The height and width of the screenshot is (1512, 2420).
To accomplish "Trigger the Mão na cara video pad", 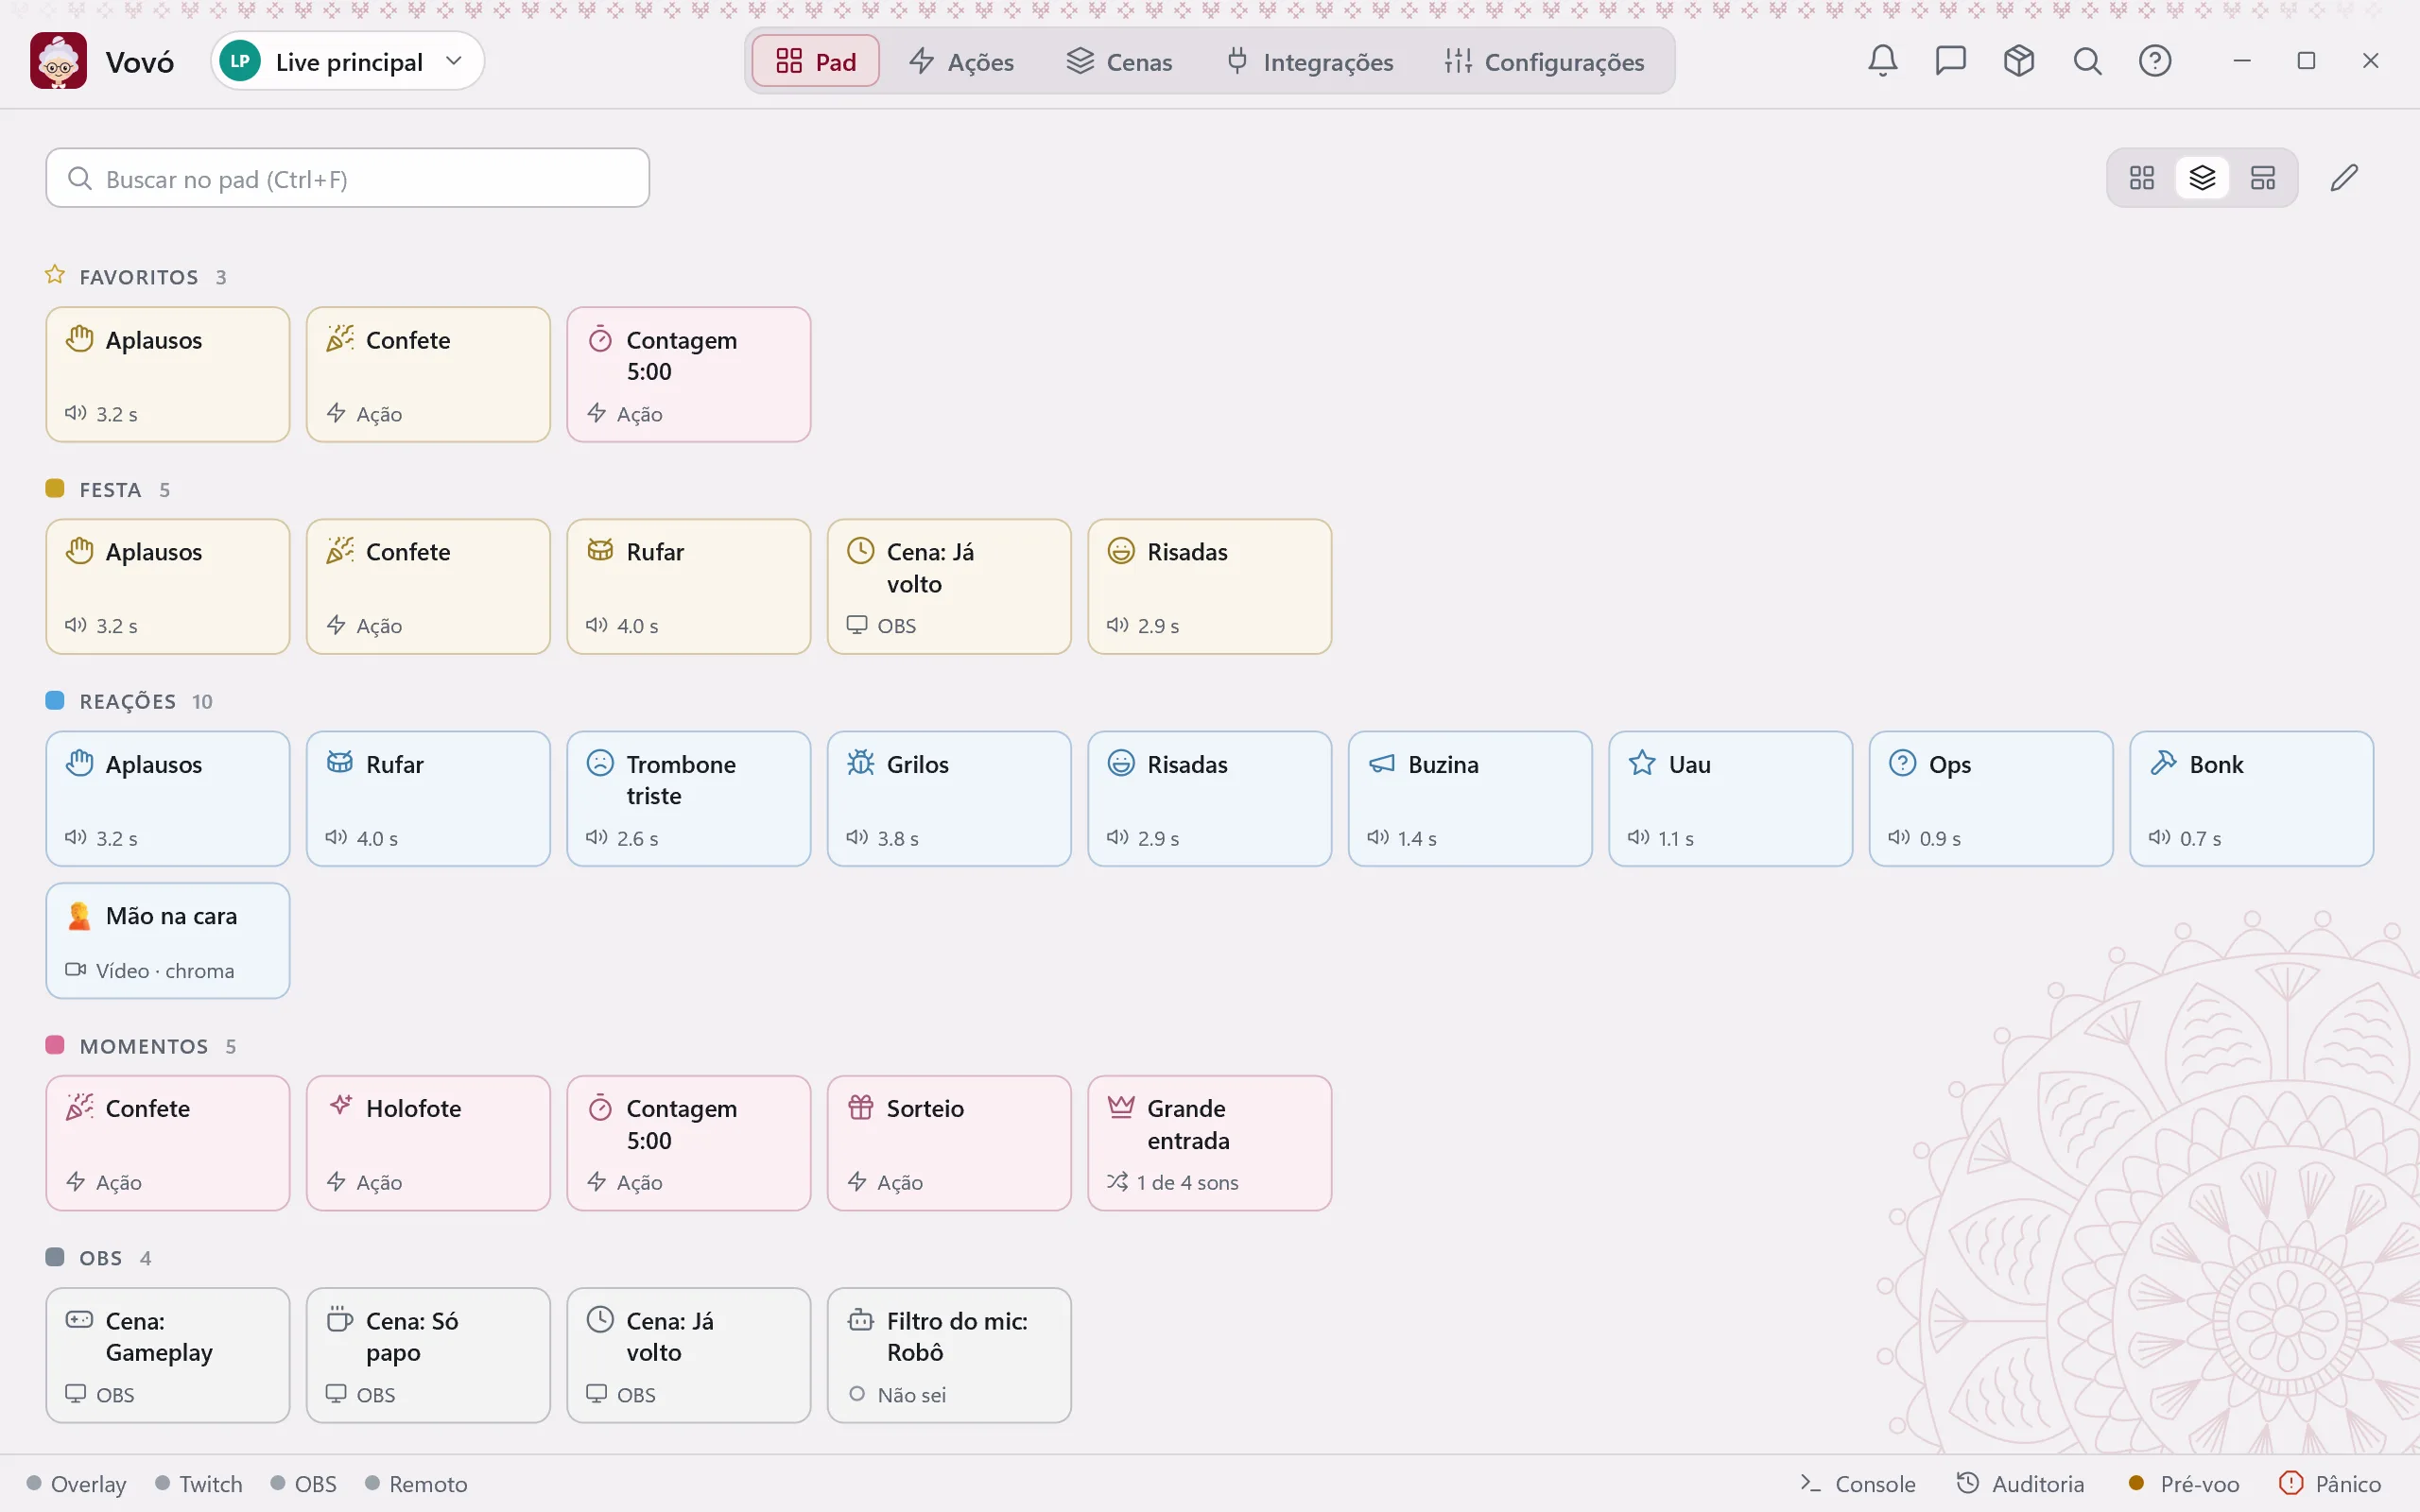I will tap(168, 940).
